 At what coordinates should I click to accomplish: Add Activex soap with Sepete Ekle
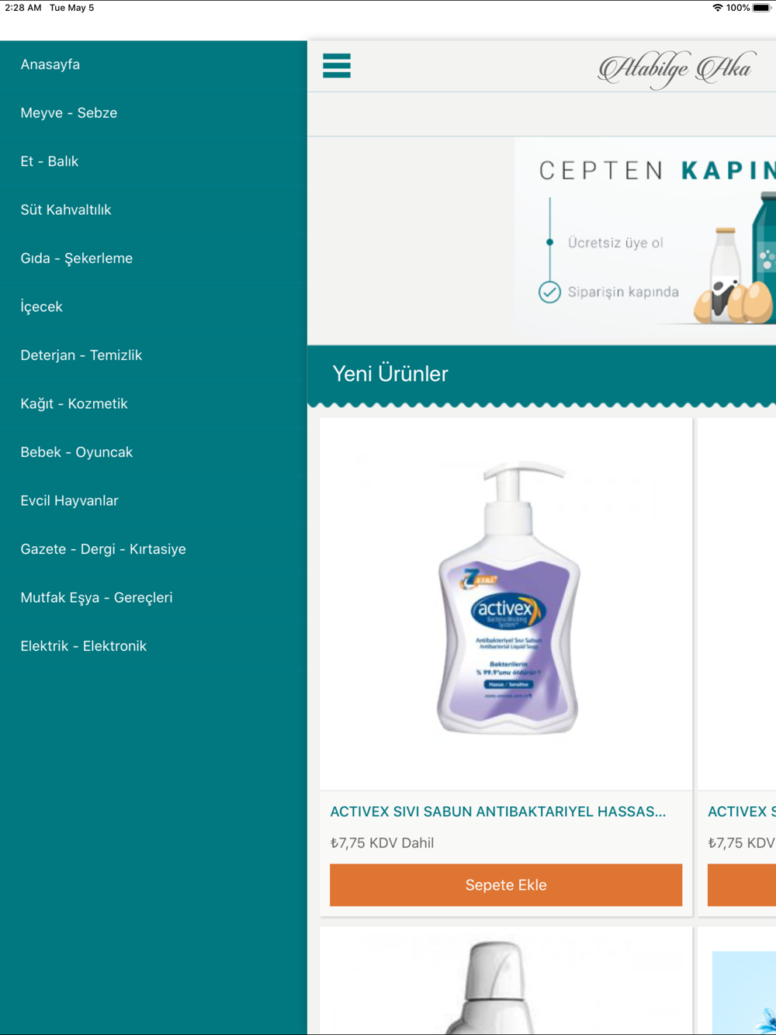tap(506, 885)
